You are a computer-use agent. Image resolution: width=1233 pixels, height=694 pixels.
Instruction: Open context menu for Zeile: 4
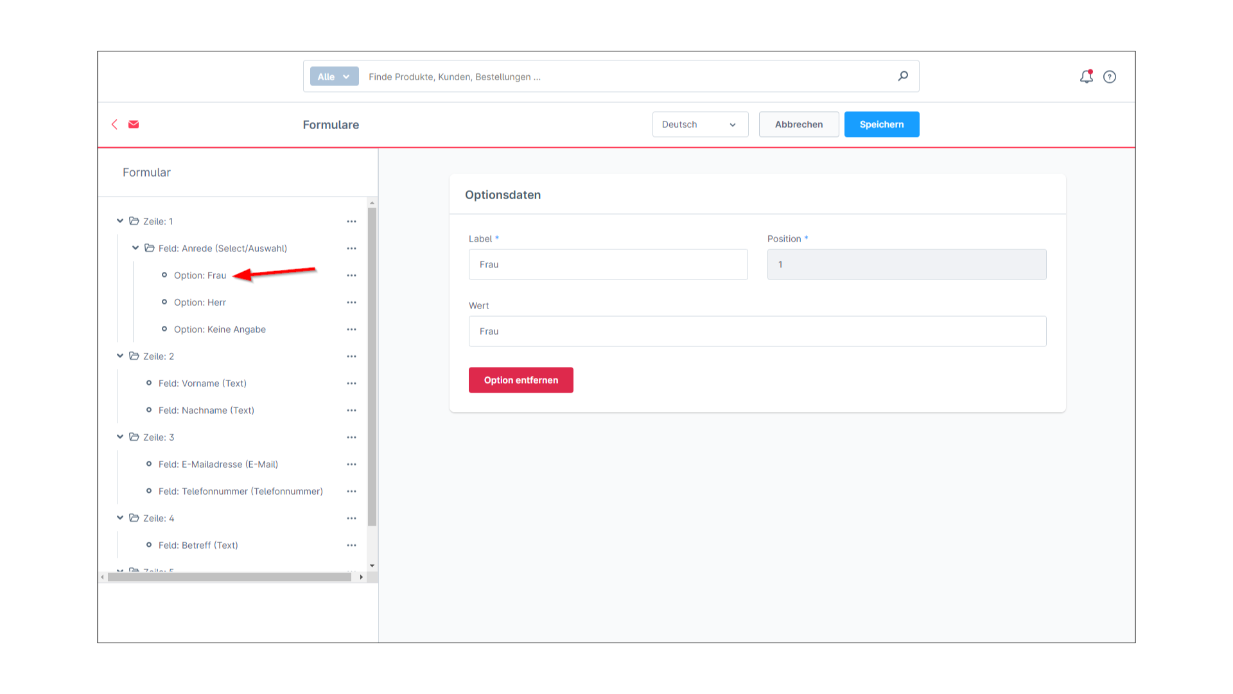coord(351,519)
